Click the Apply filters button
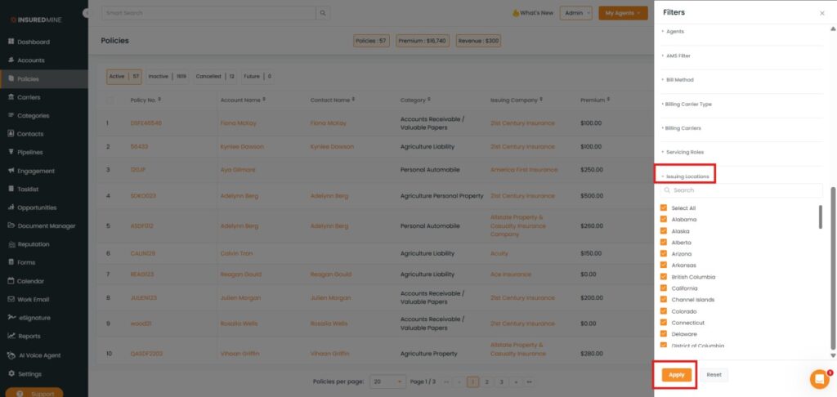The width and height of the screenshot is (837, 397). [x=677, y=375]
